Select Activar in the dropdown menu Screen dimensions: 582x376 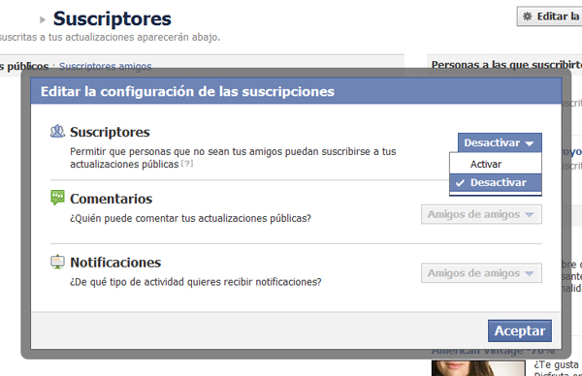(x=496, y=165)
